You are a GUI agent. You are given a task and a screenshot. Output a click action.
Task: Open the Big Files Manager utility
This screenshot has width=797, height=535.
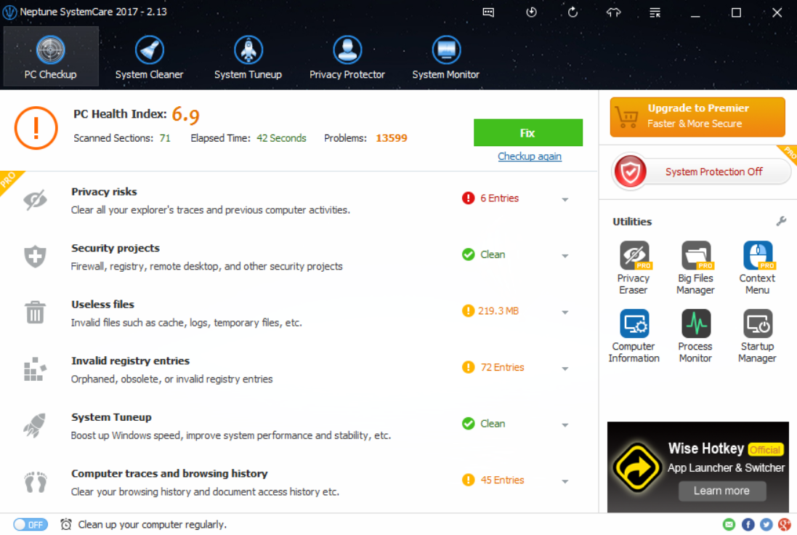click(696, 268)
